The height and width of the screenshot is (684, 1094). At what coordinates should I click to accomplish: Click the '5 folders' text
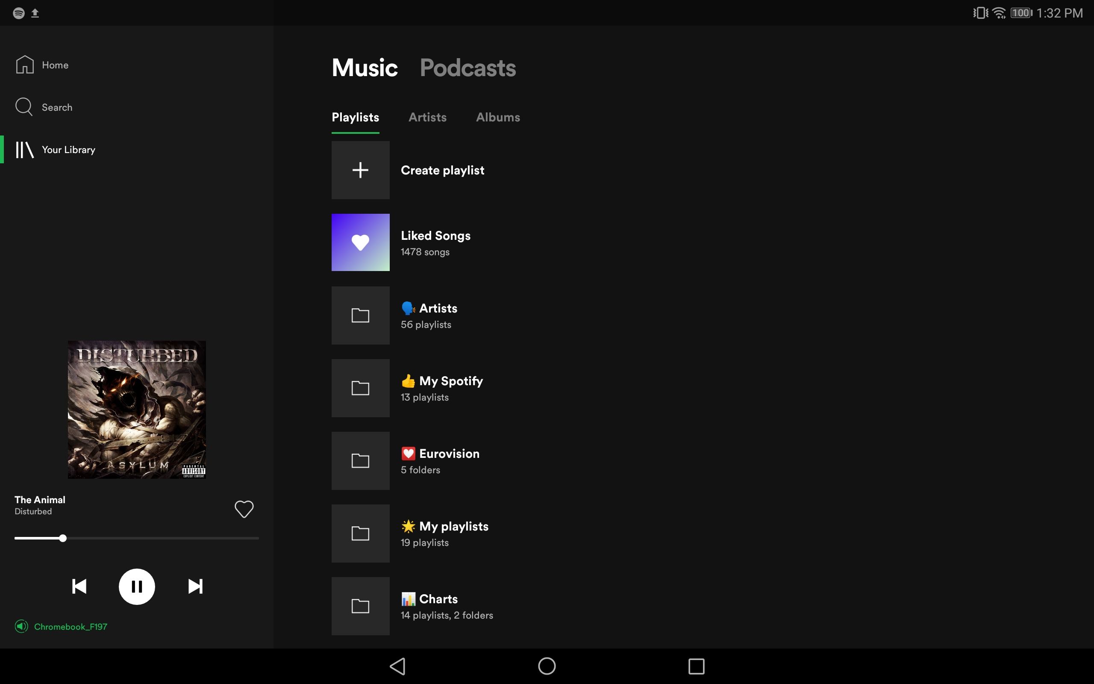(x=421, y=469)
